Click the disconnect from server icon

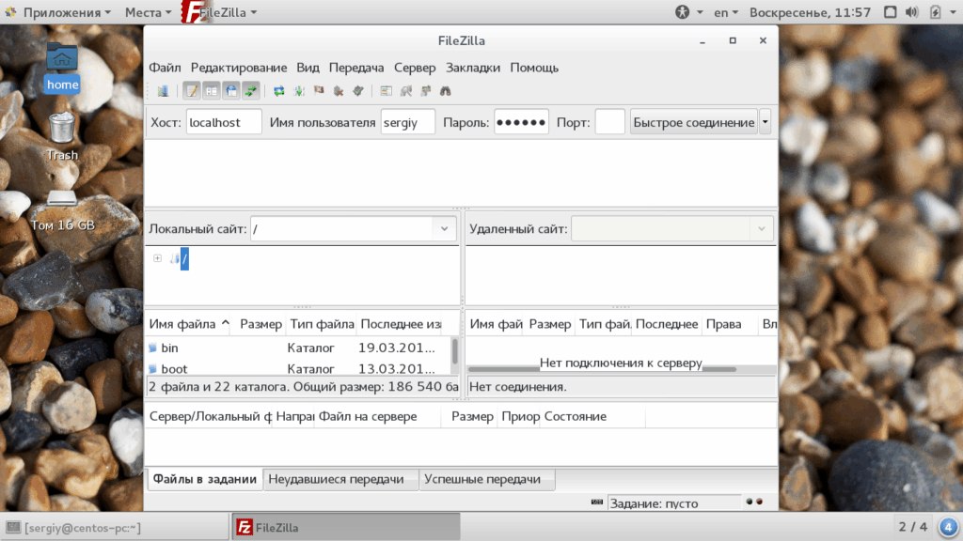pyautogui.click(x=339, y=91)
